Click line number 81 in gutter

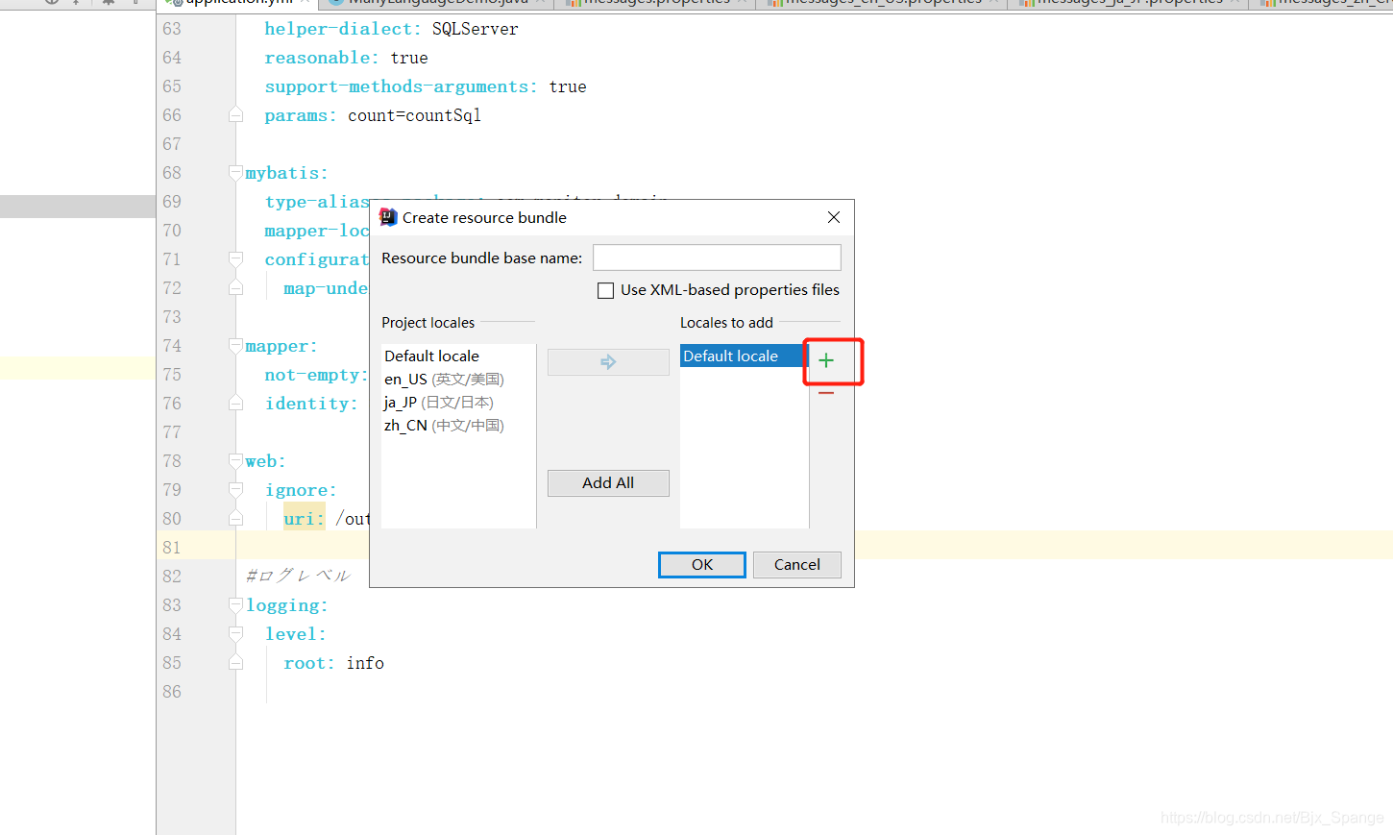coord(171,548)
